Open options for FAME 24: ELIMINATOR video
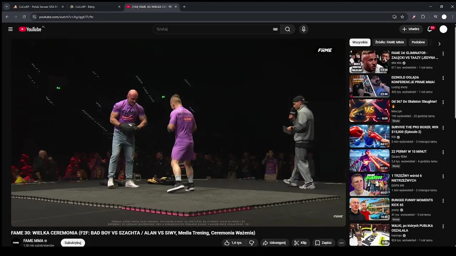The image size is (456, 256). [443, 54]
